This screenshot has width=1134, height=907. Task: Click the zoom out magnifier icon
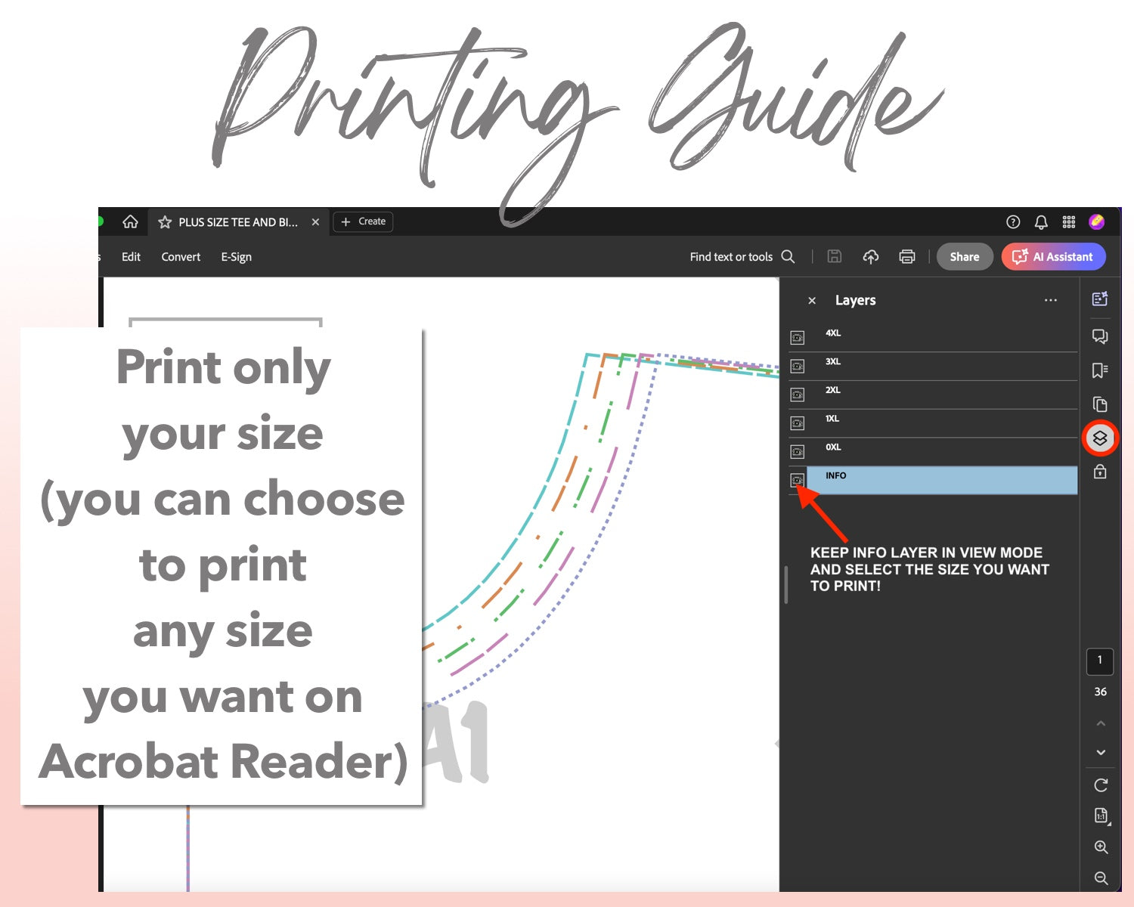(1101, 878)
